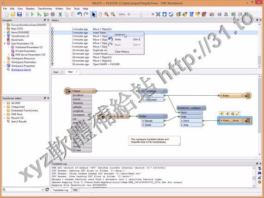The width and height of the screenshot is (264, 198).
Task: Click the Paste toolbar icon
Action: [x=73, y=14]
